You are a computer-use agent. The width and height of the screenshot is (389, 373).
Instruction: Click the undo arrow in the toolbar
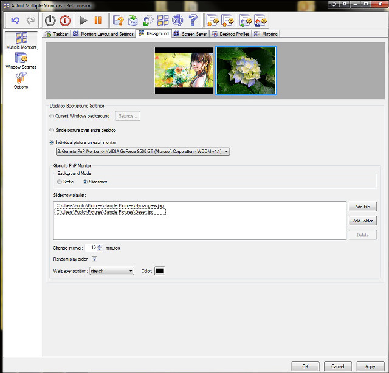(x=15, y=20)
